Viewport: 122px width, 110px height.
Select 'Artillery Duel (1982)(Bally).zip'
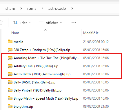tap(36, 66)
